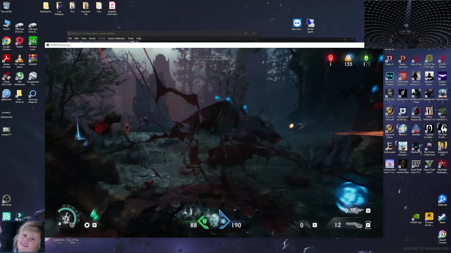This screenshot has height=253, width=451.
Task: Open Rockstar Games launcher shortcut
Action: coord(429,219)
